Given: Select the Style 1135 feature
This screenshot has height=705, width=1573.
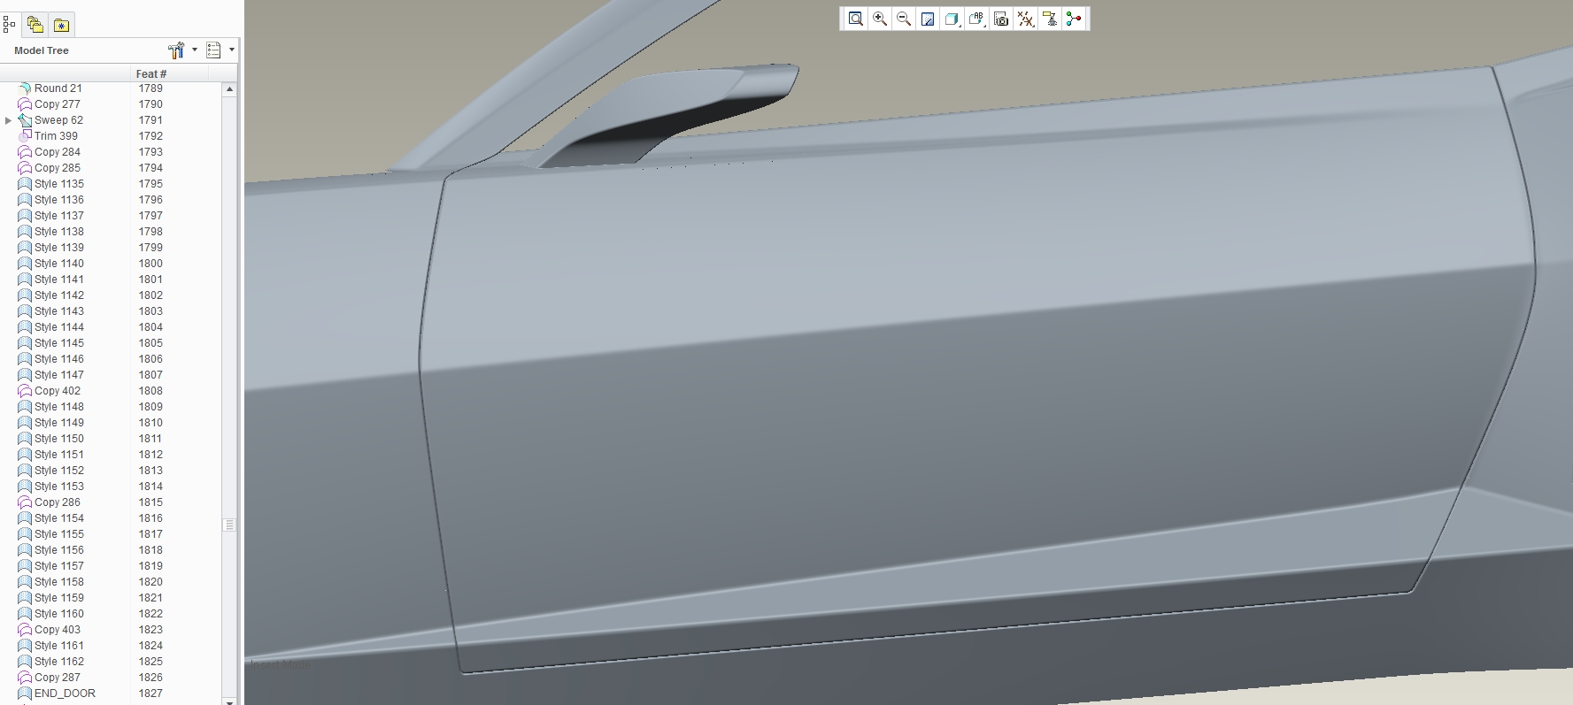Looking at the screenshot, I should [59, 184].
